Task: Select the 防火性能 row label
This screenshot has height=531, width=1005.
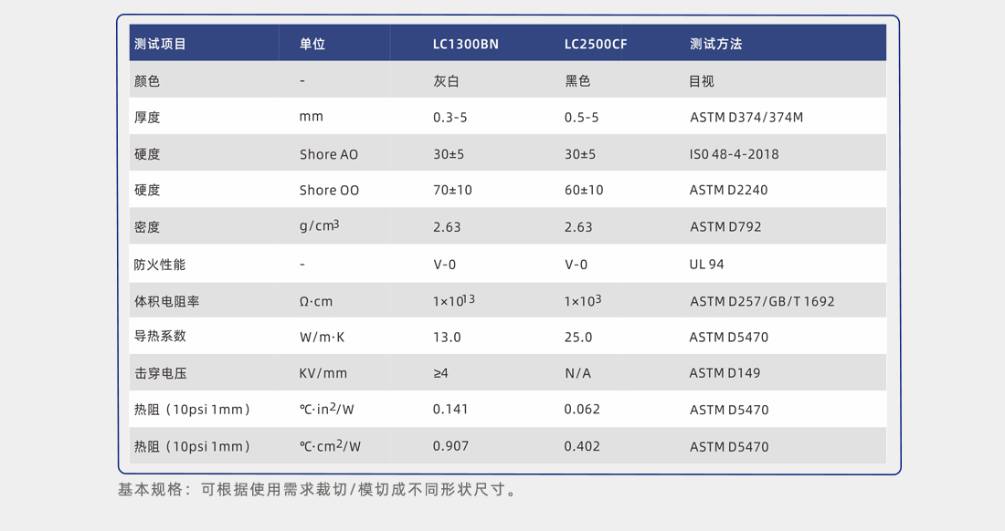Action: point(160,265)
